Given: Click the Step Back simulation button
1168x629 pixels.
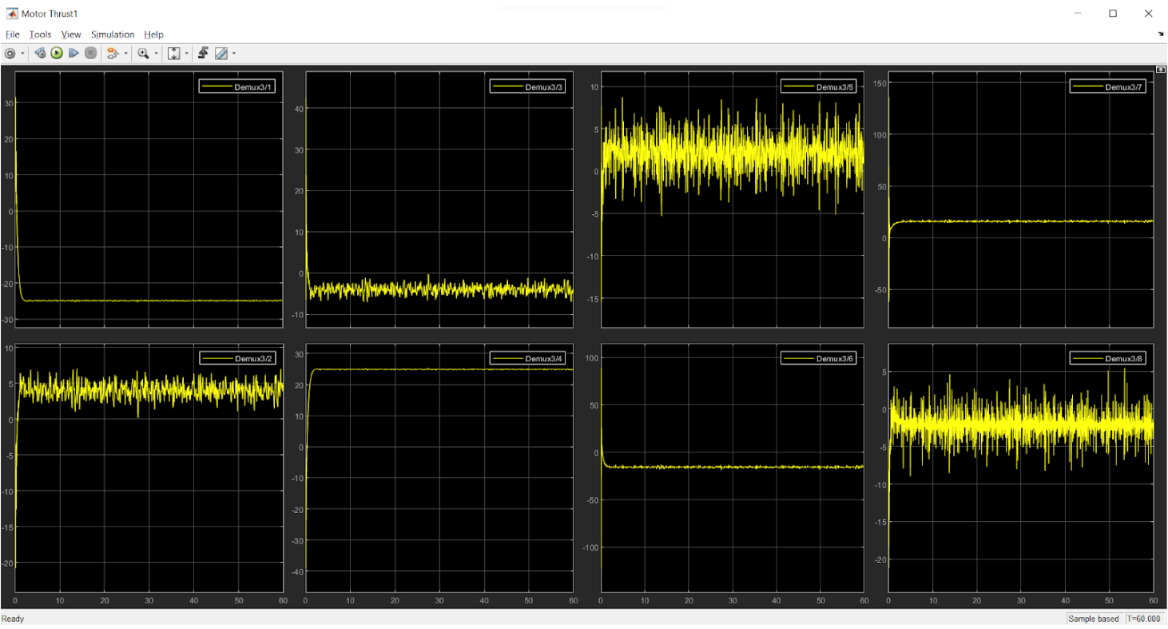Looking at the screenshot, I should click(x=39, y=54).
